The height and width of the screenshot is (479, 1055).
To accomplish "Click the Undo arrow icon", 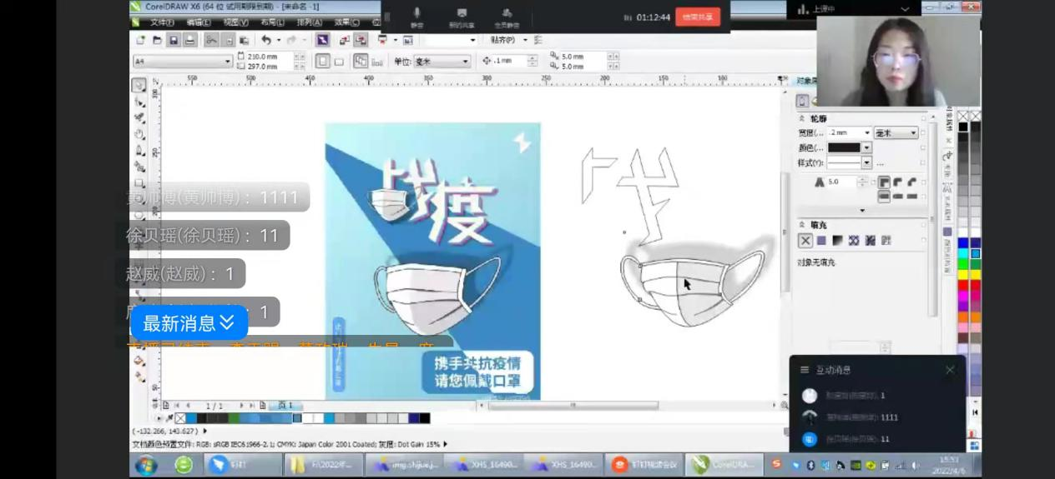I will point(266,40).
